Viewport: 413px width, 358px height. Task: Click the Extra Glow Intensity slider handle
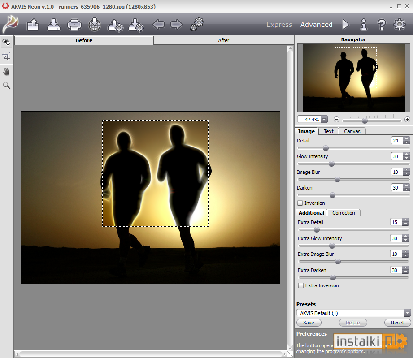point(332,246)
